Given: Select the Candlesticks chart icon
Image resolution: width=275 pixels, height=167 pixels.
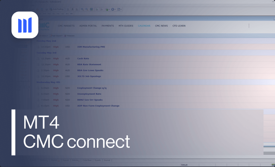Looking at the screenshot, I should click(x=73, y=9).
